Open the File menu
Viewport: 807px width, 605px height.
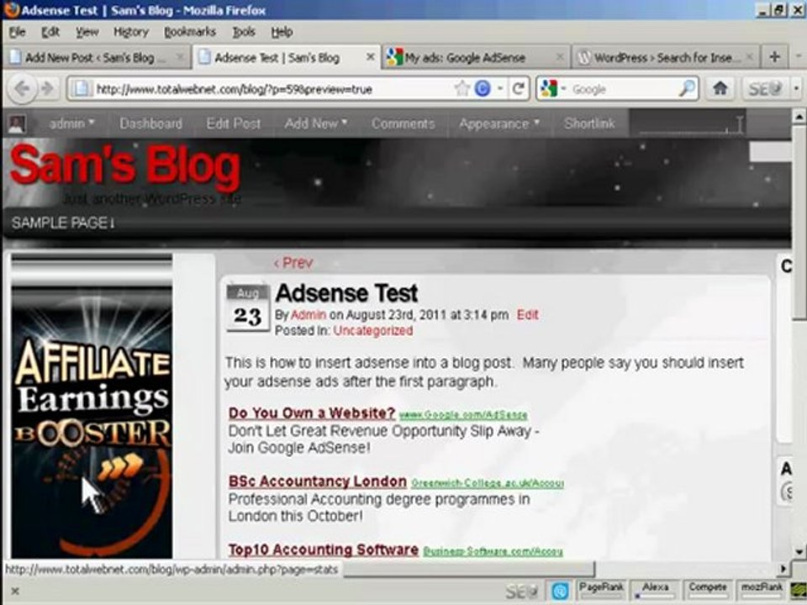17,32
